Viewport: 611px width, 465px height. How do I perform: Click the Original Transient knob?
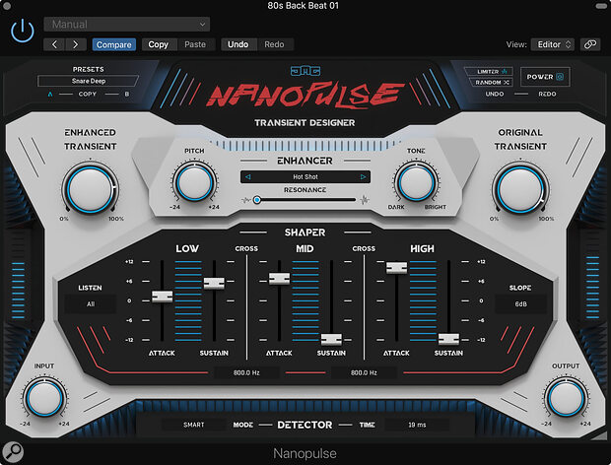tap(520, 189)
